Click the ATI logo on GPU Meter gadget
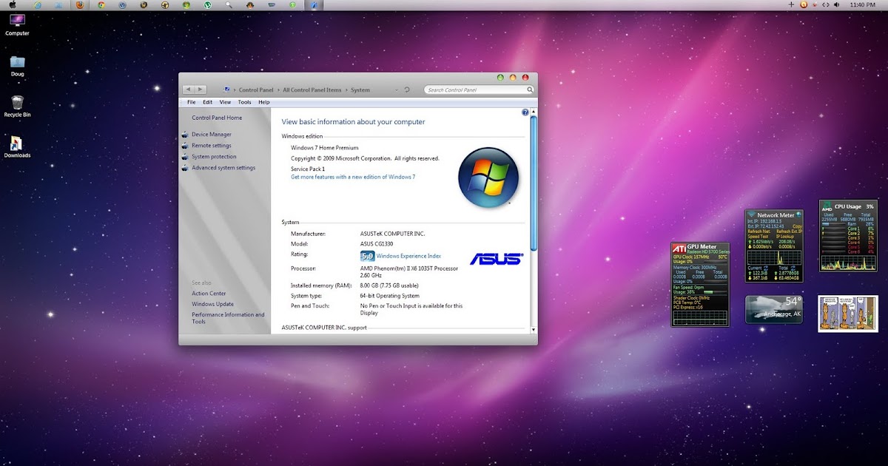Viewport: 888px width, 466px height. (679, 249)
